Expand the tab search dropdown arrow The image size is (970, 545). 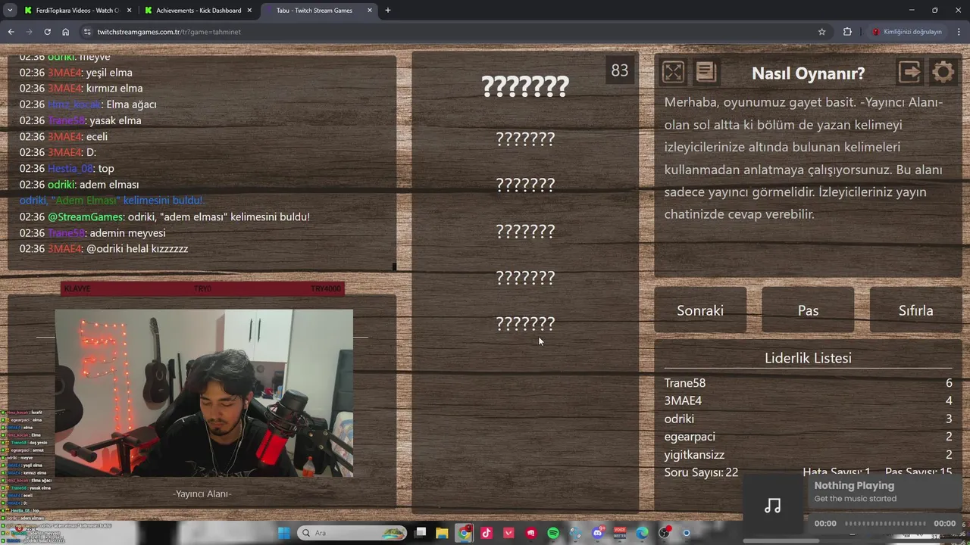[10, 11]
